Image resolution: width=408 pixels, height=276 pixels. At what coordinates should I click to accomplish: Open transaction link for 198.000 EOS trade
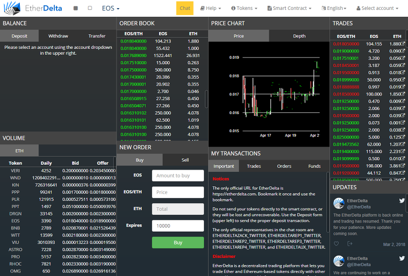[x=403, y=165]
